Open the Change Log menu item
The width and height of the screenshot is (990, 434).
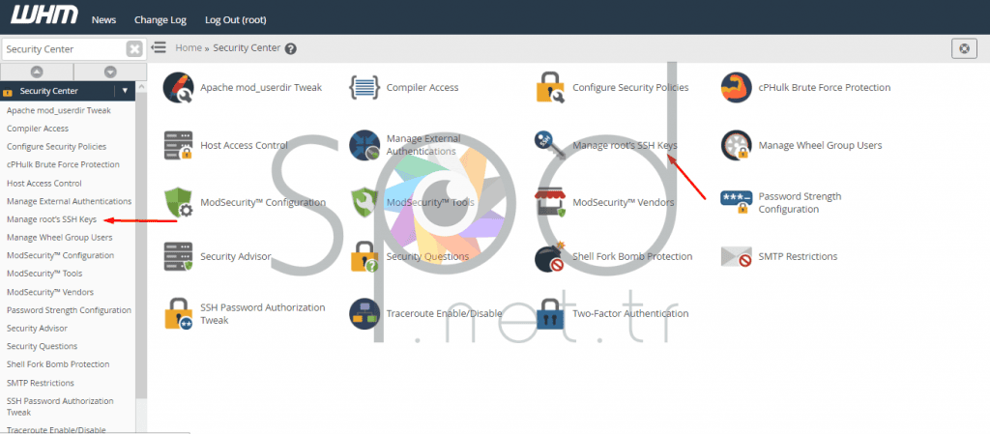click(x=160, y=19)
